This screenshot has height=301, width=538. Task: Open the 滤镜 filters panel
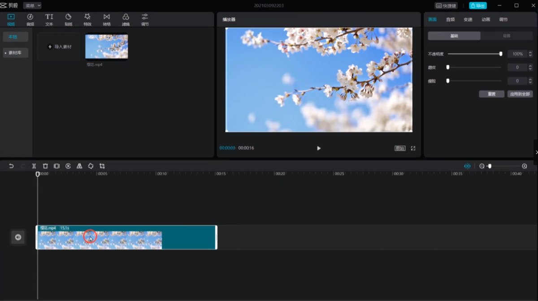click(126, 19)
